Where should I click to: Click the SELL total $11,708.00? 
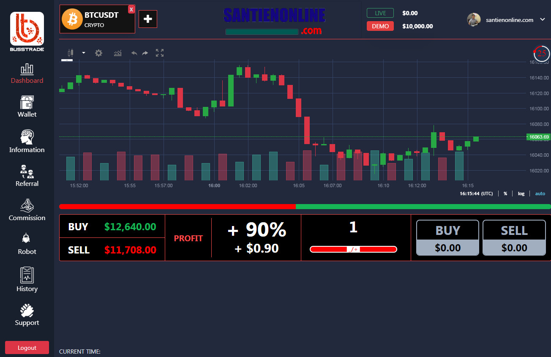(x=130, y=250)
